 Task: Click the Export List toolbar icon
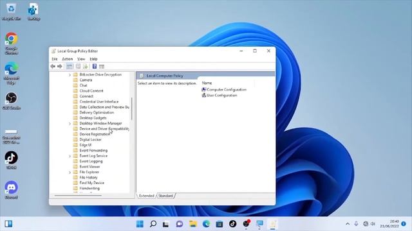click(86, 67)
